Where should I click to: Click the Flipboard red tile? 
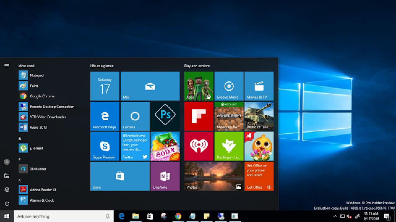tap(199, 116)
